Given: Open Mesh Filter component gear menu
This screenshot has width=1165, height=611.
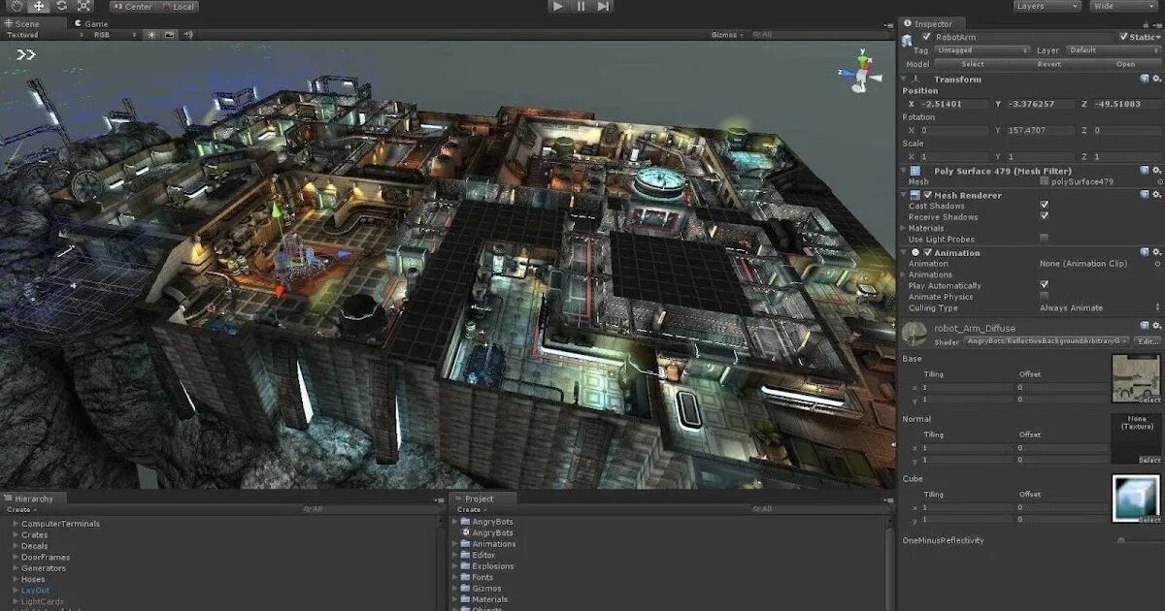Looking at the screenshot, I should (1157, 170).
